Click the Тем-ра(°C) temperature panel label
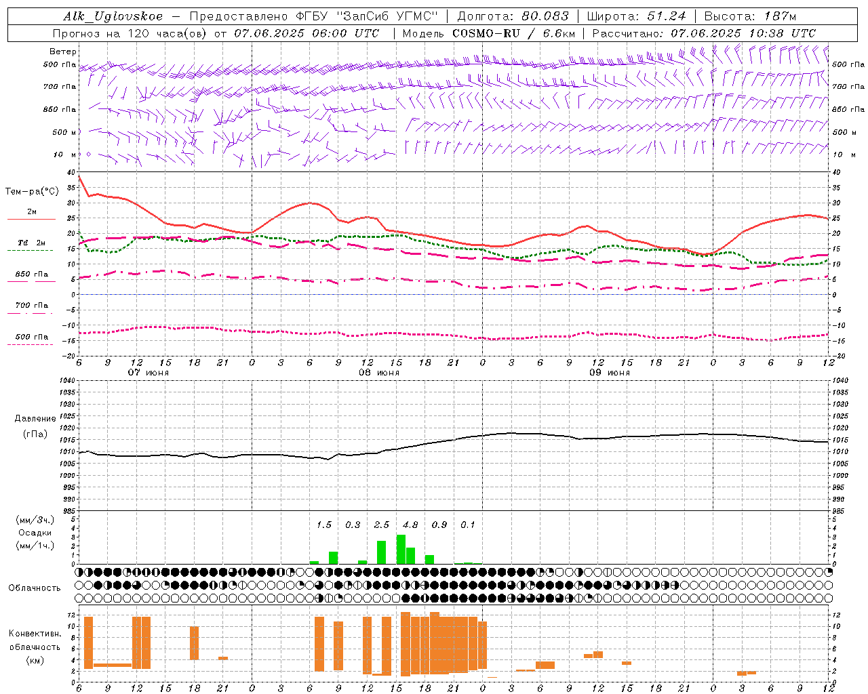This screenshot has height=694, width=868. point(32,192)
